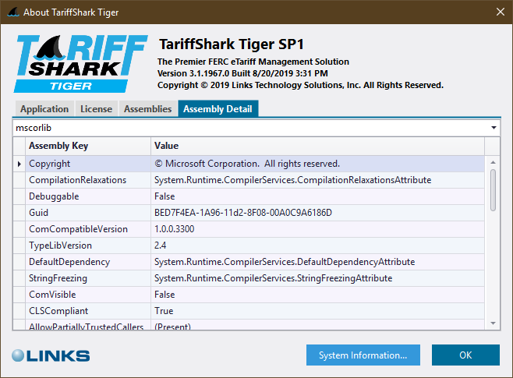This screenshot has height=378, width=513.
Task: Click the dropdown arrow of assembly selector
Action: coord(494,128)
